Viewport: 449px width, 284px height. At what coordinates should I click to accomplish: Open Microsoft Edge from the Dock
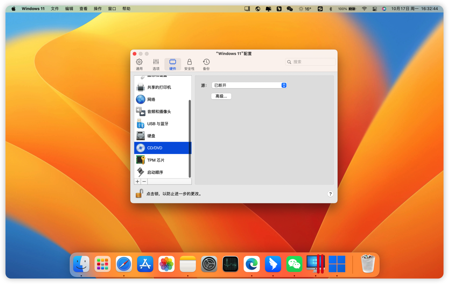click(x=252, y=264)
